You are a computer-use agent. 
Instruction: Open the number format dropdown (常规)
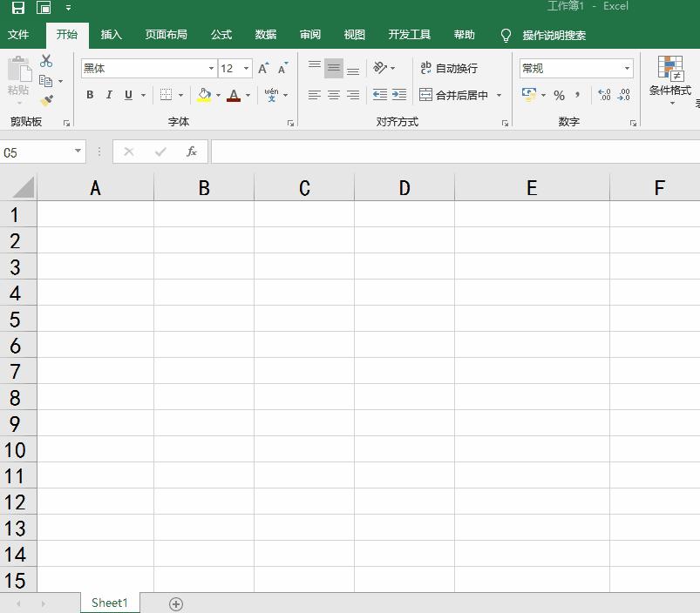[x=627, y=68]
